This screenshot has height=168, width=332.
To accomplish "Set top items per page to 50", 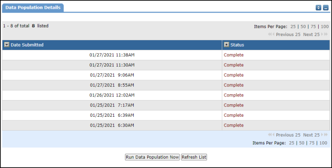I will [x=303, y=26].
